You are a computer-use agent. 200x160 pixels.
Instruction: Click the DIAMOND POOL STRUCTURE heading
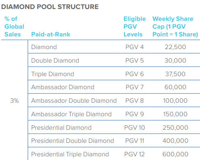[50, 7]
